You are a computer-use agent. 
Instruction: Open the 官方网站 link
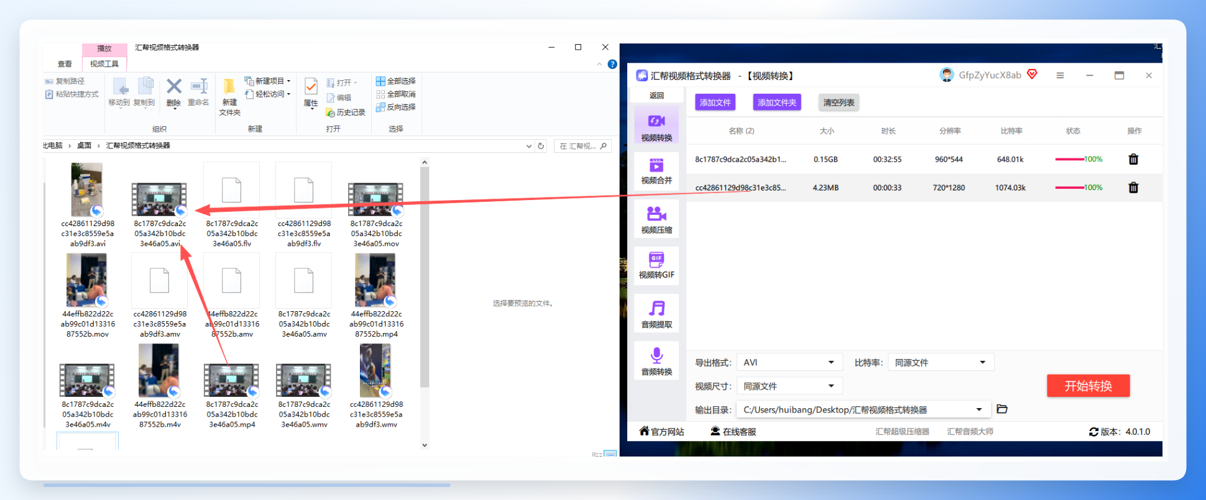pos(662,432)
